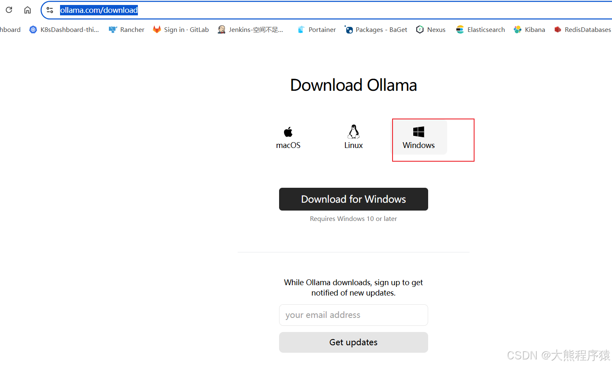Click the Get updates button
The width and height of the screenshot is (612, 366).
pos(353,342)
